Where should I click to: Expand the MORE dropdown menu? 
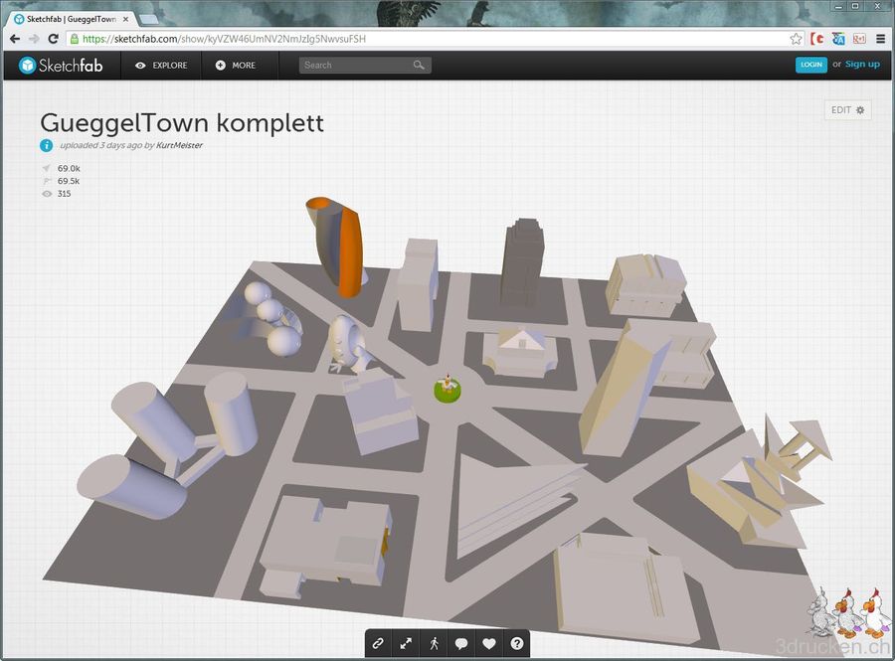click(235, 66)
